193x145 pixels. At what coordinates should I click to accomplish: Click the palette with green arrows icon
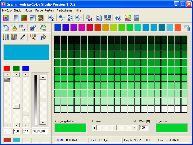[43, 28]
